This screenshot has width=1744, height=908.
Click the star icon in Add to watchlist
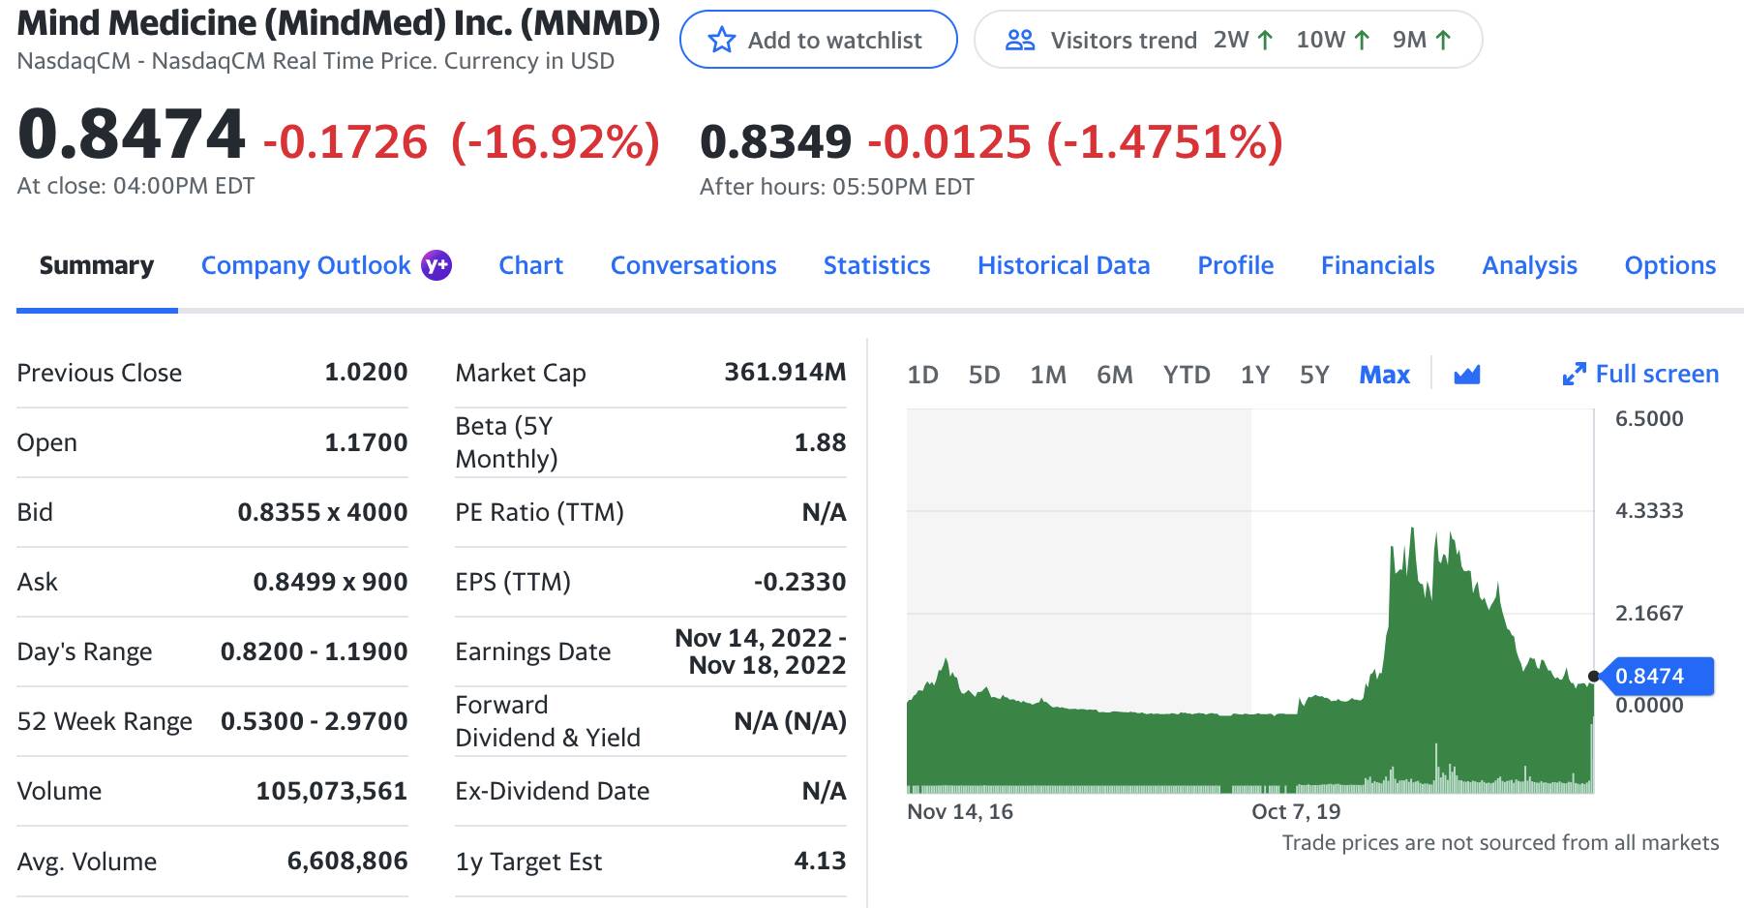[722, 40]
